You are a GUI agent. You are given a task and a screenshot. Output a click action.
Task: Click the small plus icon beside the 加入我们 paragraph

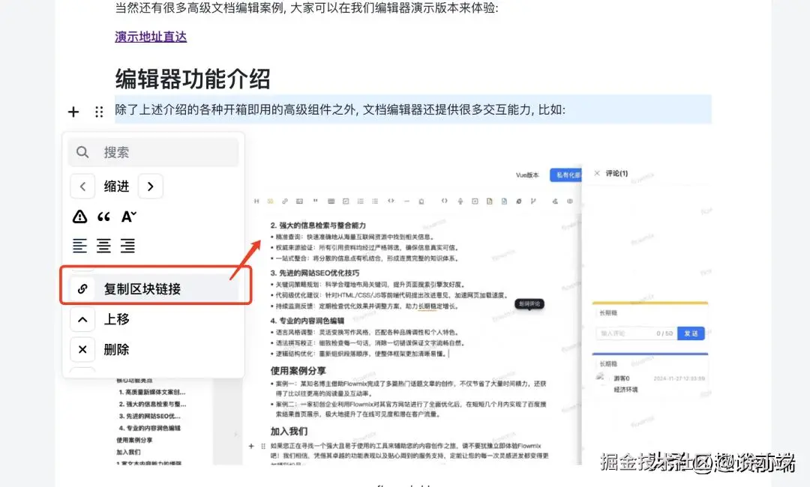click(251, 446)
